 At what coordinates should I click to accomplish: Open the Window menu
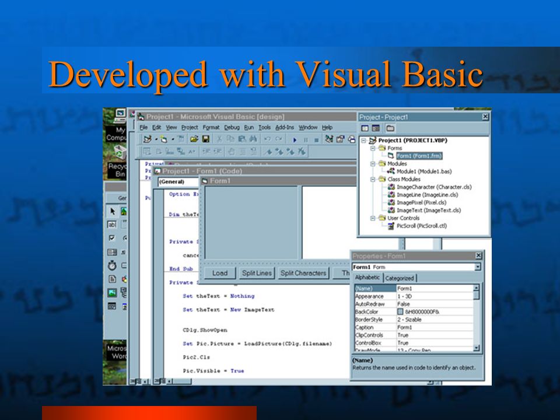[308, 127]
